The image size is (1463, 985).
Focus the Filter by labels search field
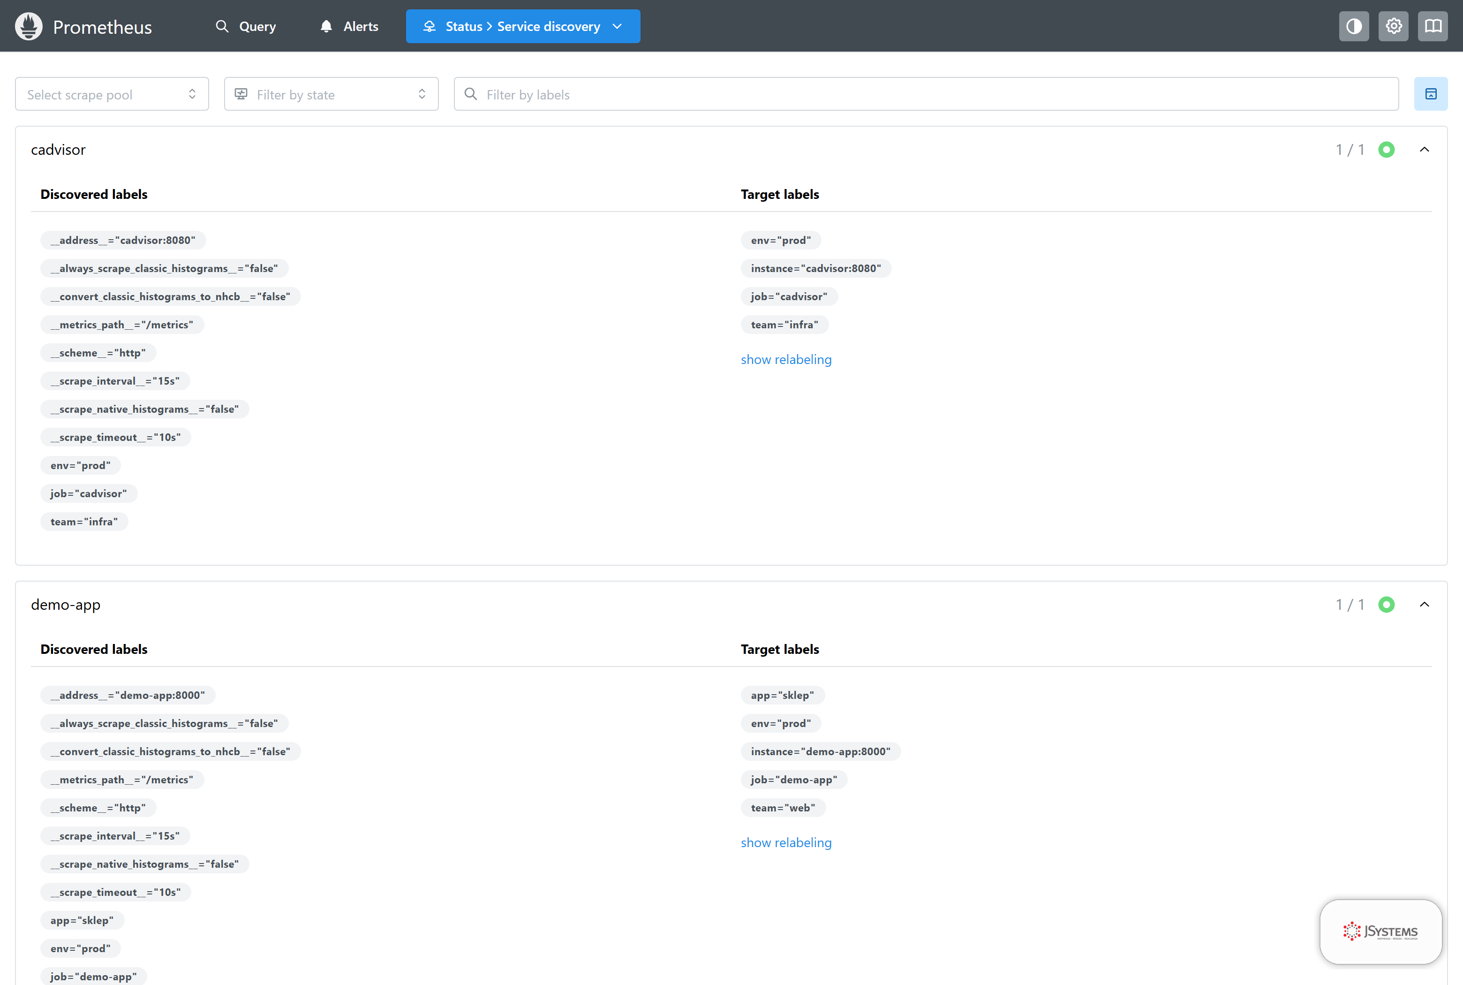pyautogui.click(x=926, y=94)
